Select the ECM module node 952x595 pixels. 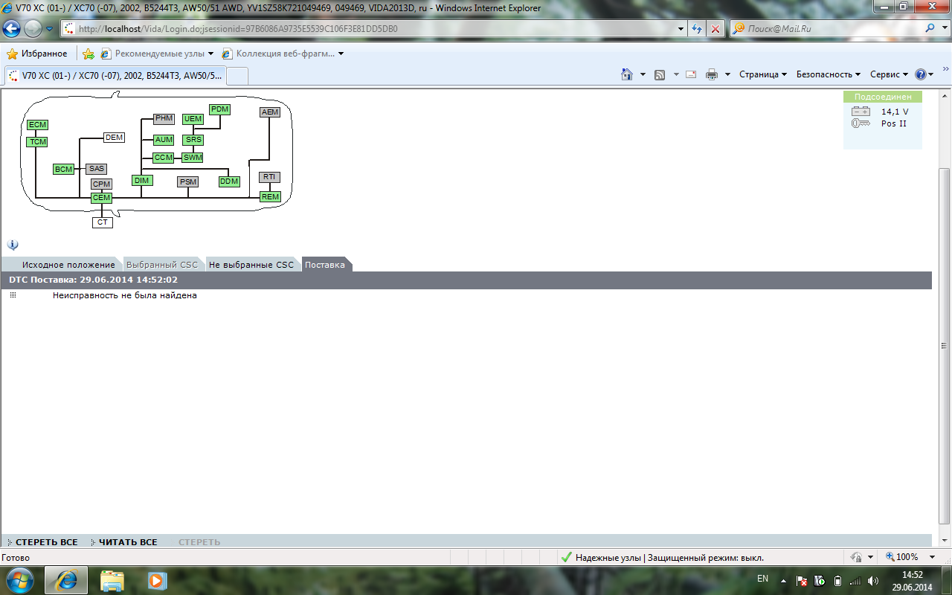click(x=37, y=124)
